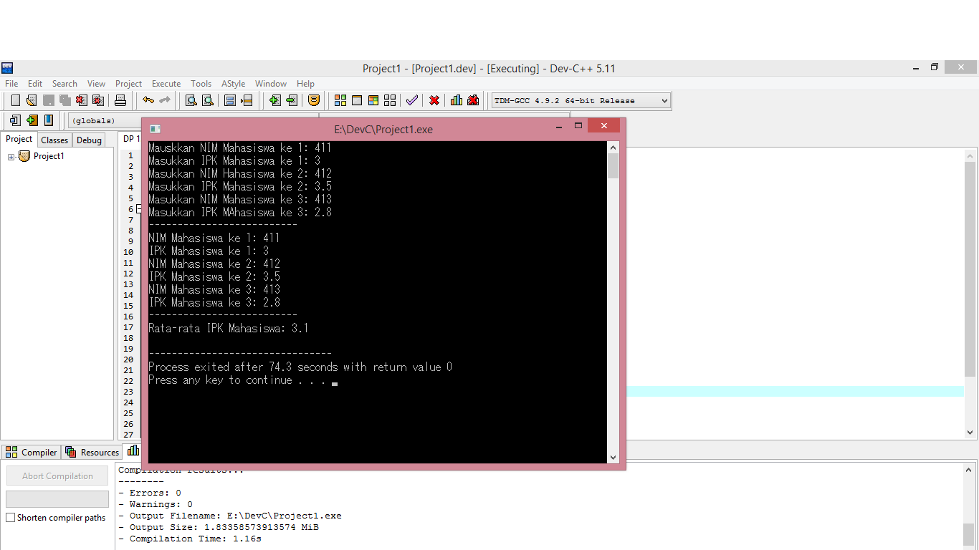Click the first icon left of the globals box

pyautogui.click(x=15, y=120)
